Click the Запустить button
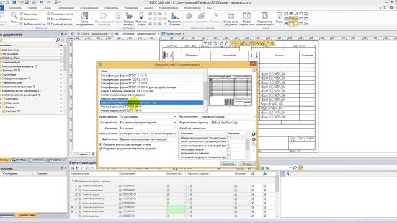 coord(228,164)
